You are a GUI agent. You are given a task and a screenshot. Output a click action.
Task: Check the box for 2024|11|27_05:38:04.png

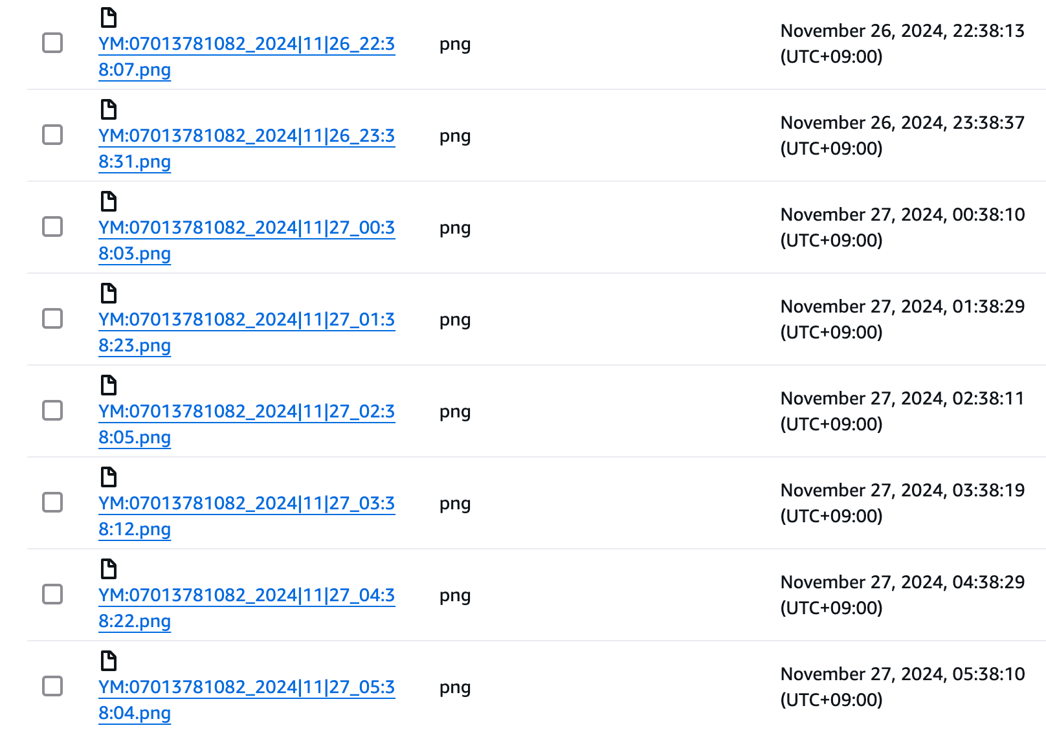[x=52, y=686]
